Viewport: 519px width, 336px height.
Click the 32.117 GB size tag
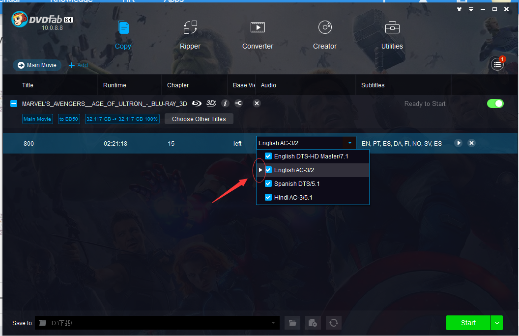click(x=122, y=119)
